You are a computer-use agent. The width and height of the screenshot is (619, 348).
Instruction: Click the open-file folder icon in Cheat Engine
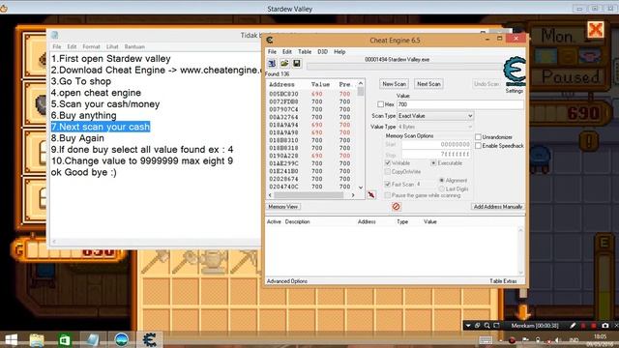[284, 63]
